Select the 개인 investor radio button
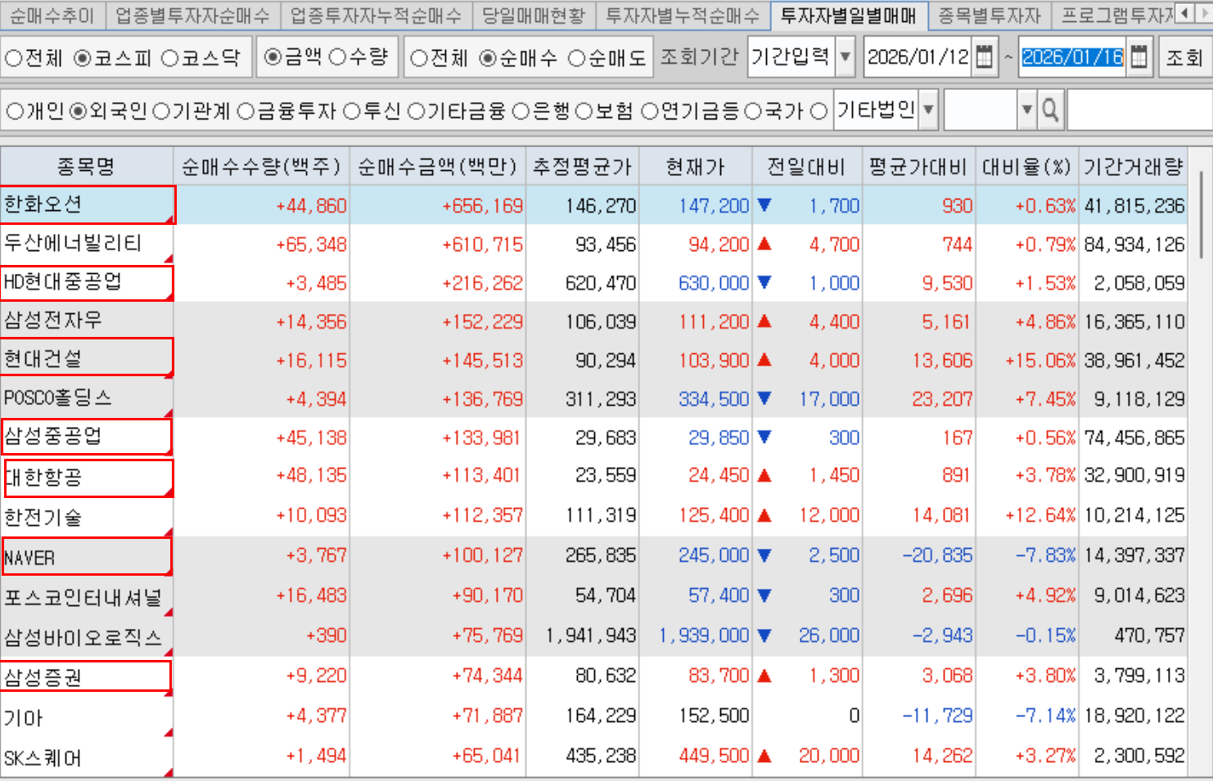Image resolution: width=1213 pixels, height=781 pixels. (x=14, y=111)
